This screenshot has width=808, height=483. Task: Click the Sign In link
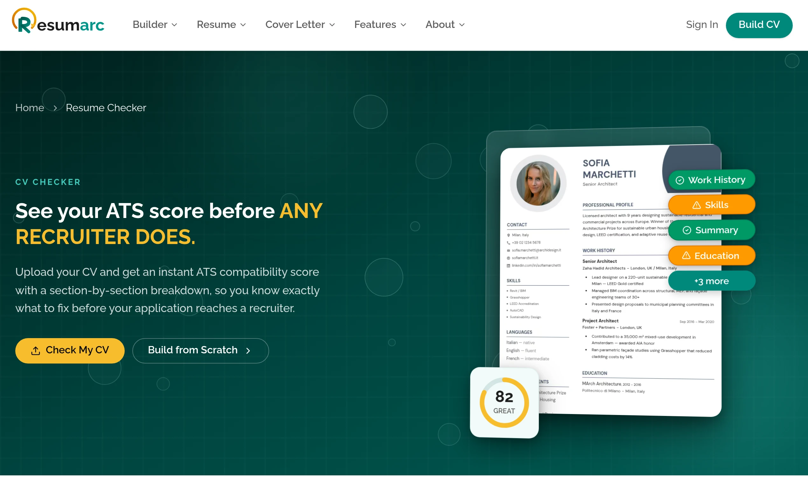click(x=702, y=25)
